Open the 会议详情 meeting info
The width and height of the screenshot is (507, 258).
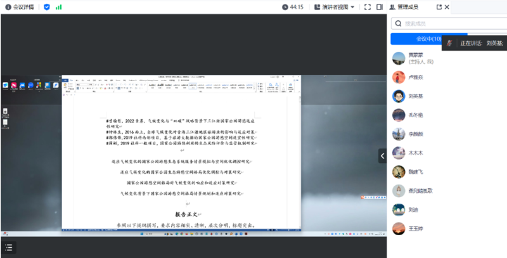coord(21,7)
